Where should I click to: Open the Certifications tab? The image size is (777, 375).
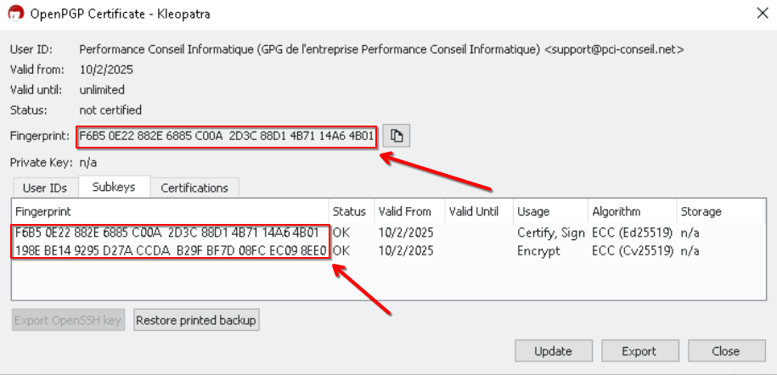[194, 187]
